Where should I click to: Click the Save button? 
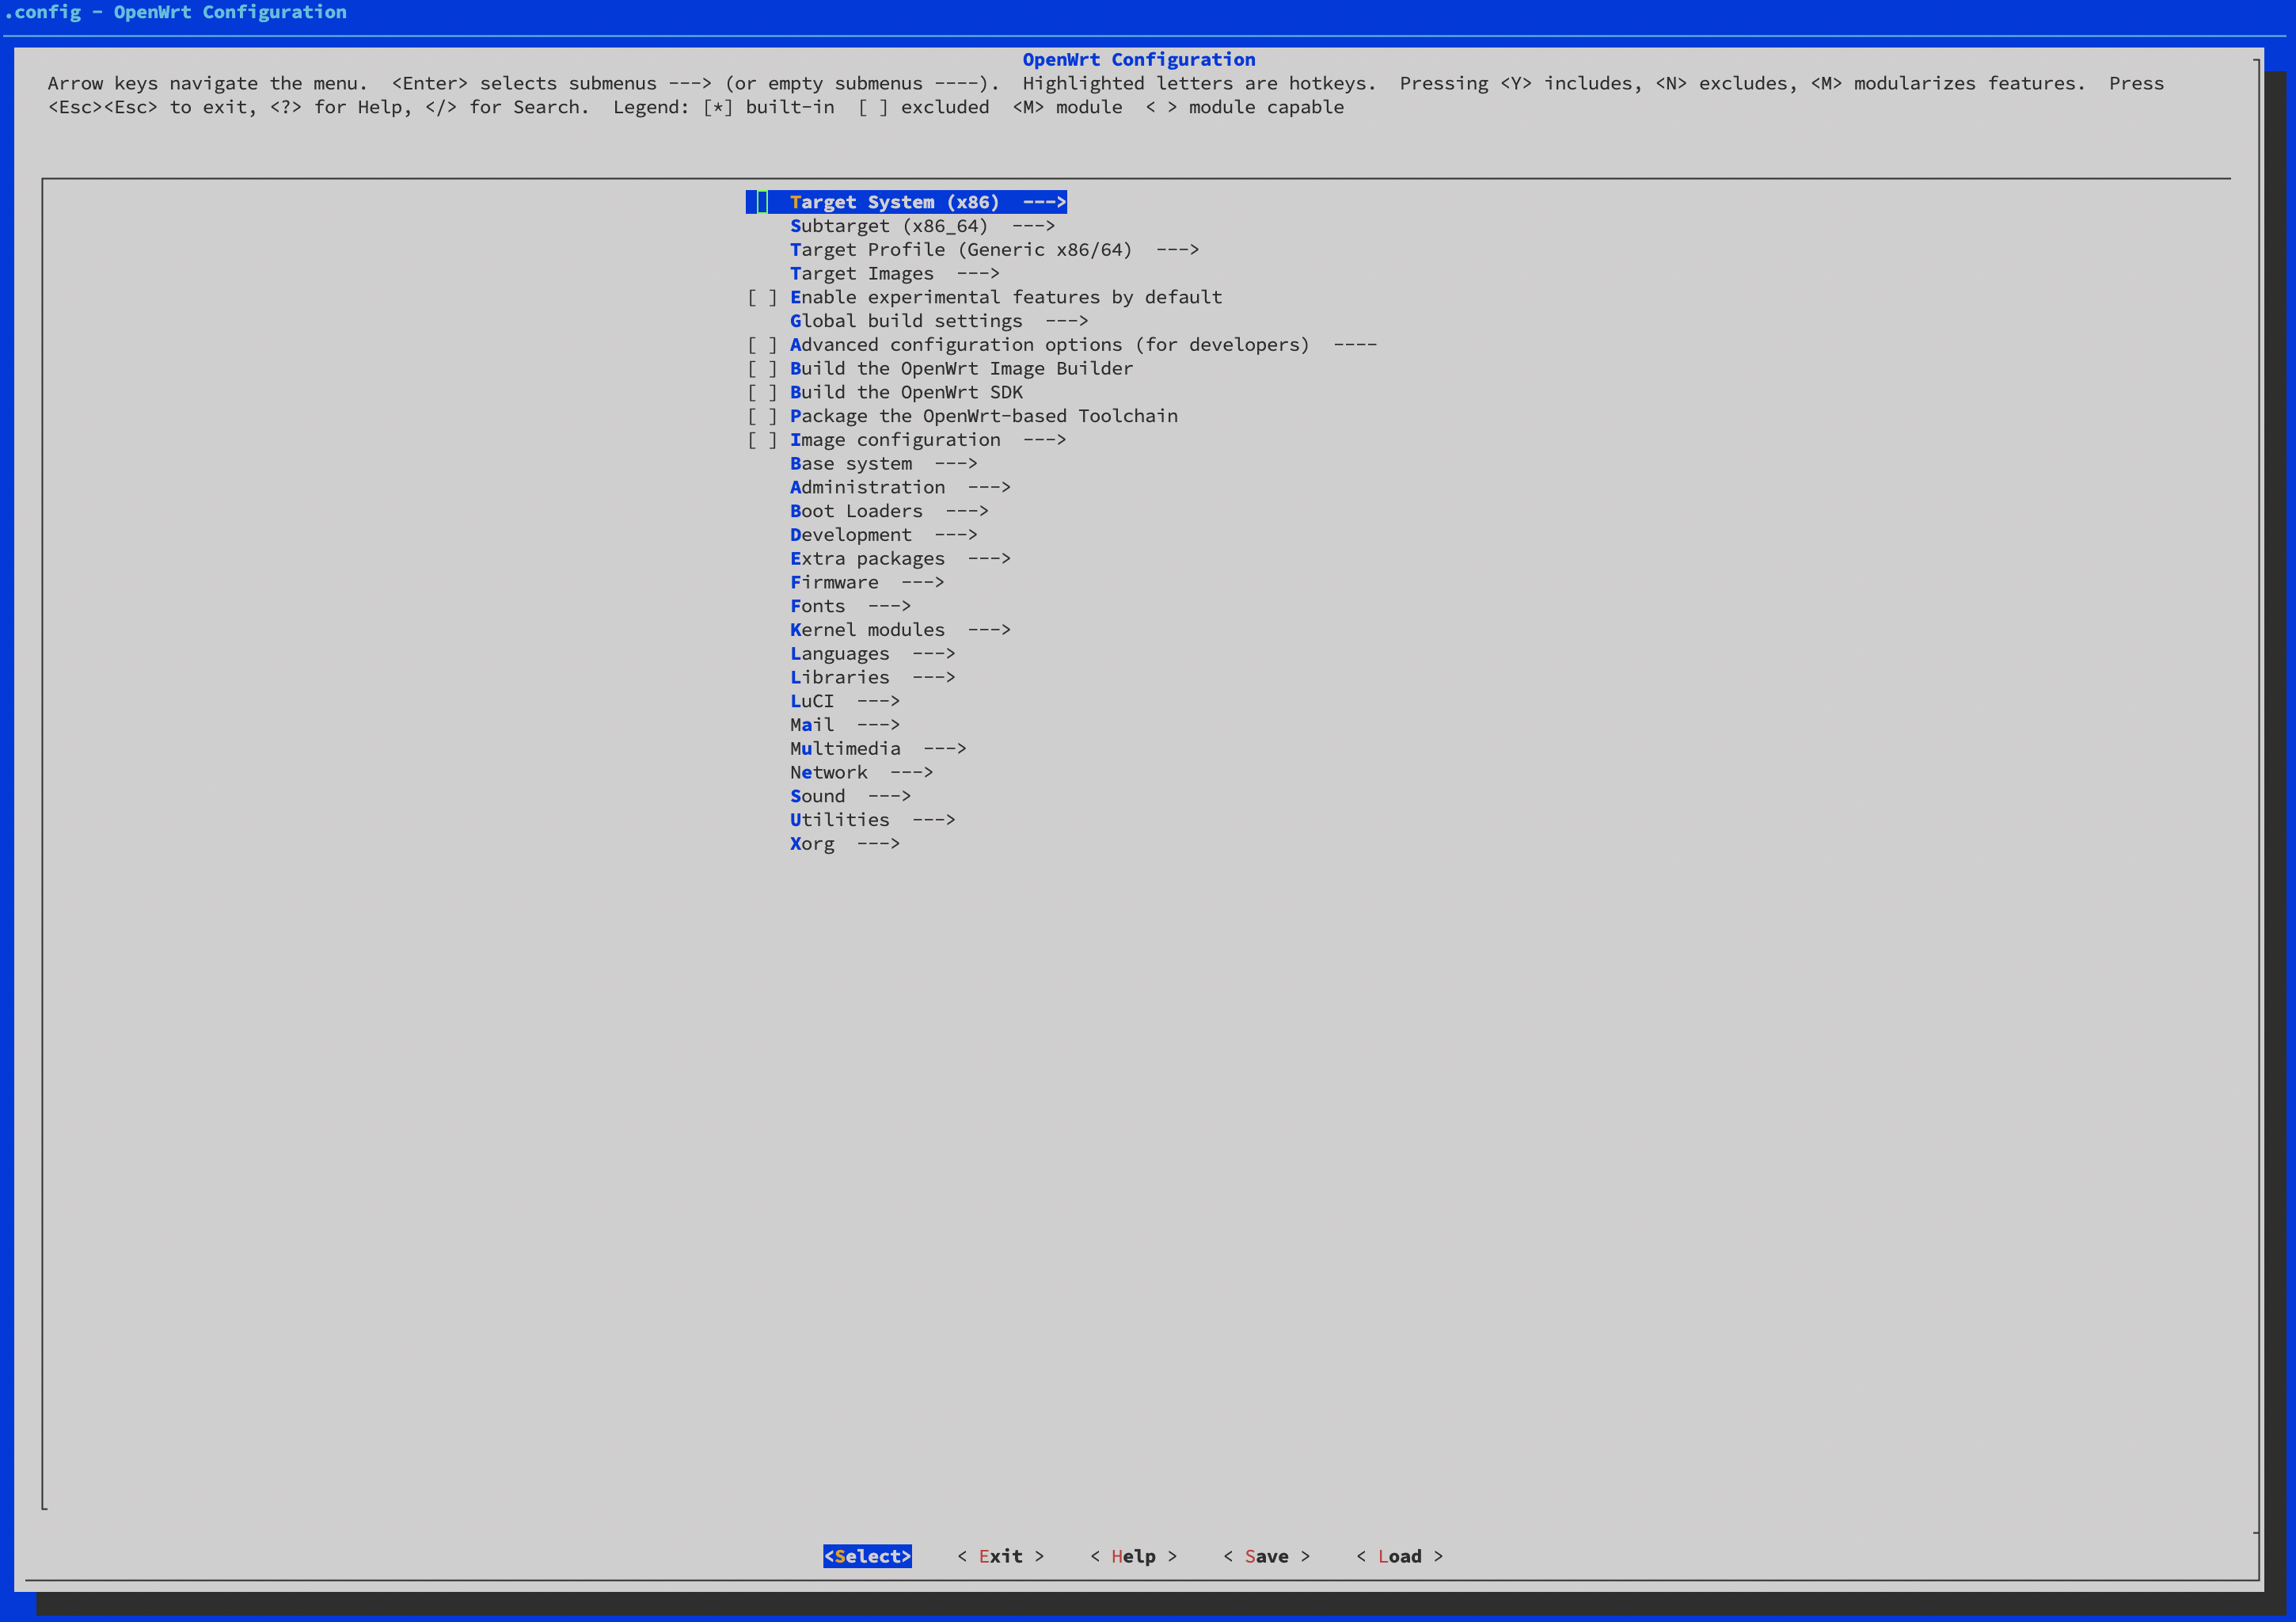[x=1266, y=1557]
